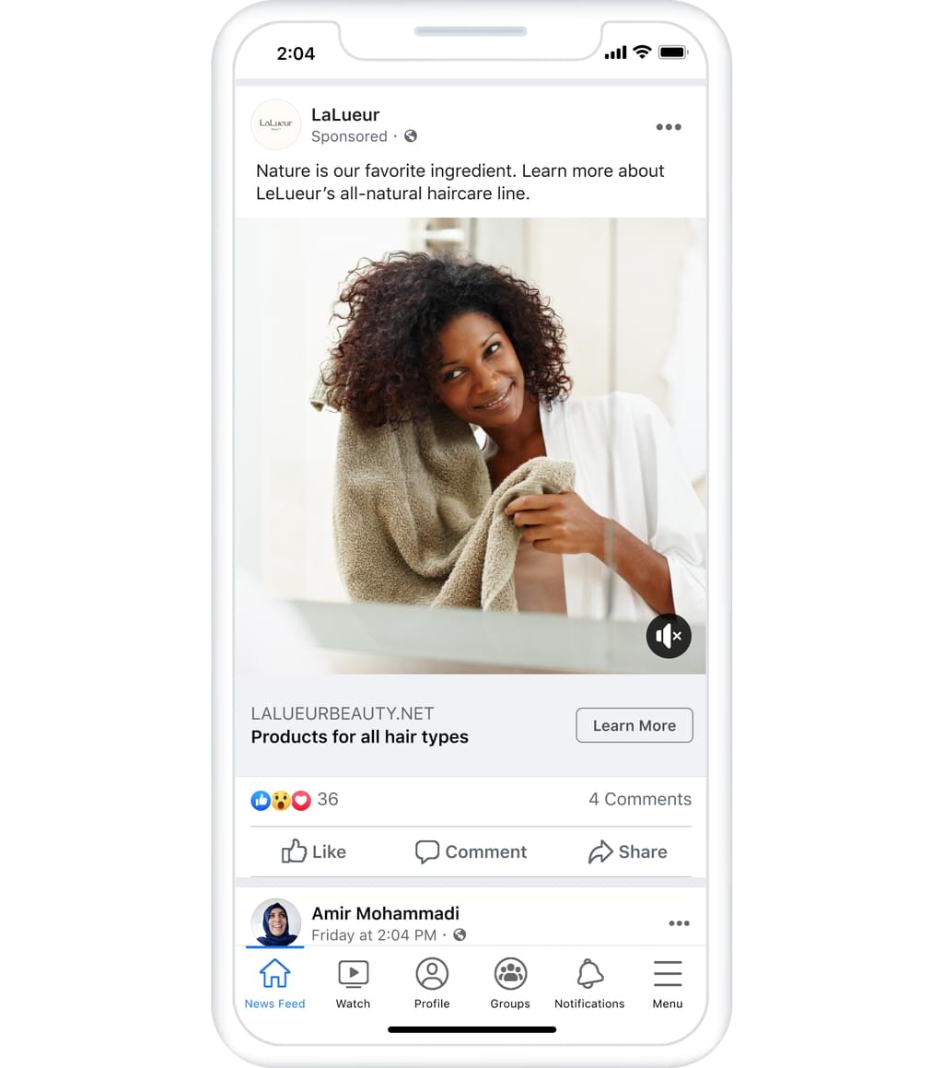
Task: Tap the Comment speech bubble icon
Action: pos(427,851)
